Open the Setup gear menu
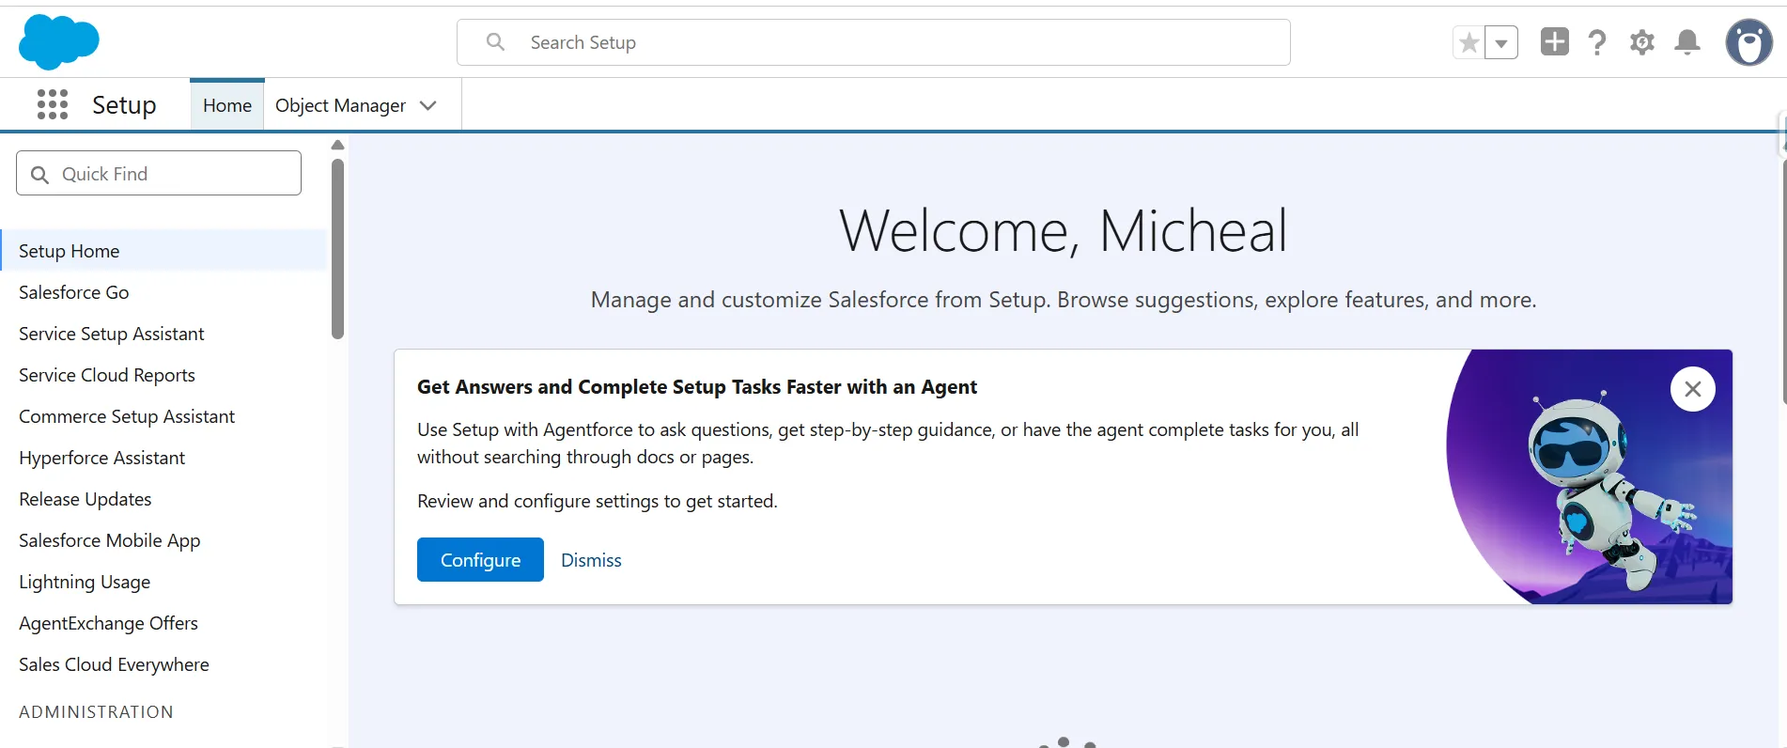This screenshot has width=1787, height=748. point(1641,42)
